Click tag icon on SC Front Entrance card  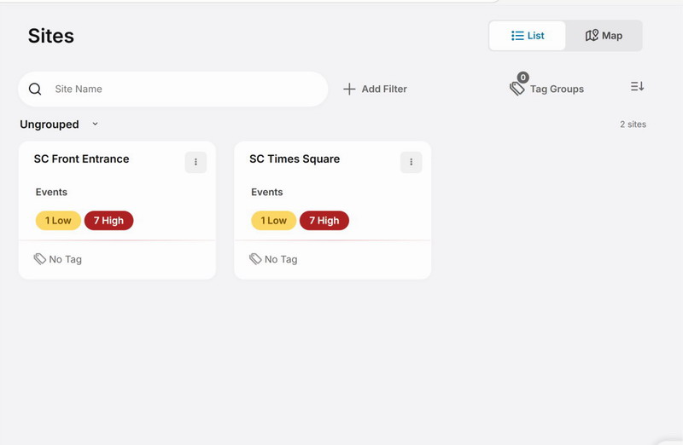[x=40, y=259]
